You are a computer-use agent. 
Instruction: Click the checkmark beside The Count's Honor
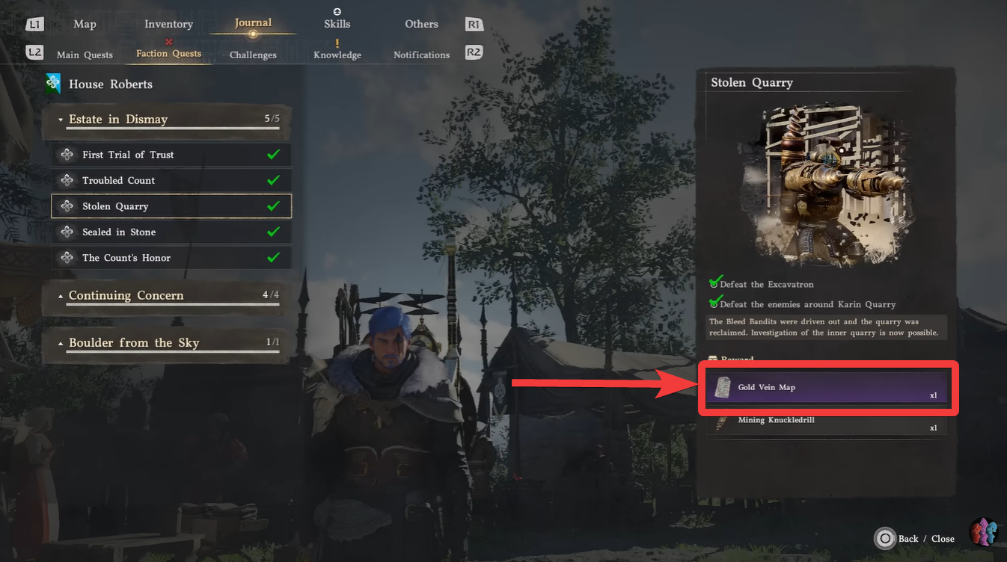274,257
